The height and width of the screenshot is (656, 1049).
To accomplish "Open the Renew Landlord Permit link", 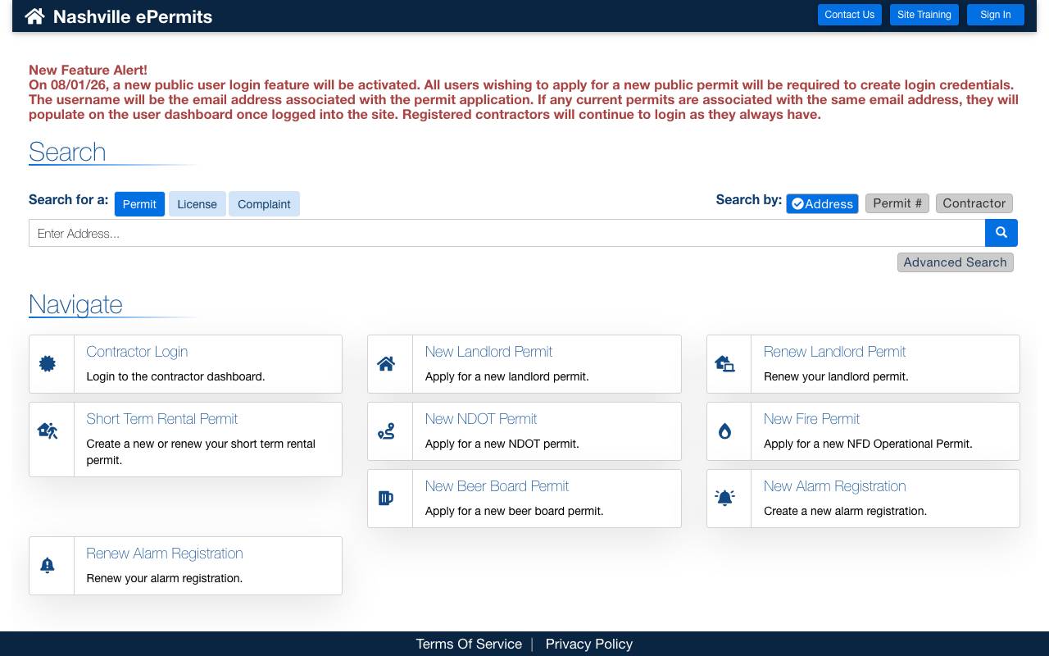I will tap(834, 352).
